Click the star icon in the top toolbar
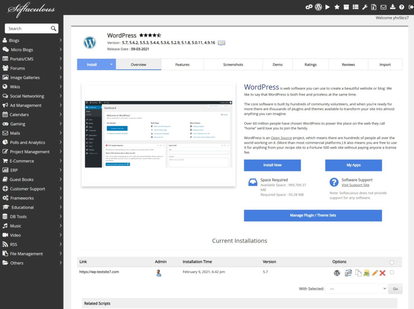 (337, 6)
